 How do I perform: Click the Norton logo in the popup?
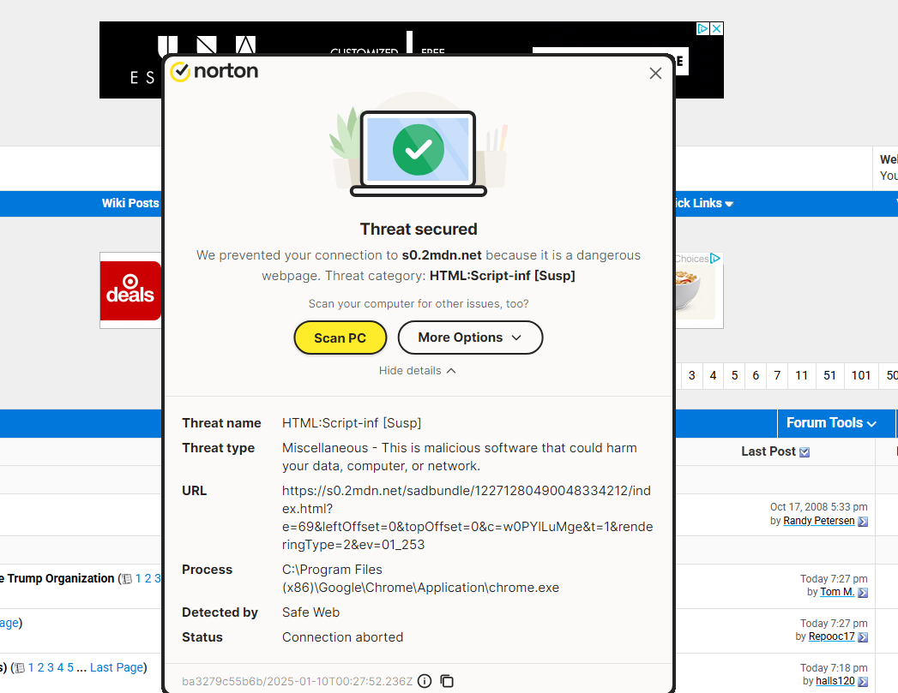coord(214,71)
